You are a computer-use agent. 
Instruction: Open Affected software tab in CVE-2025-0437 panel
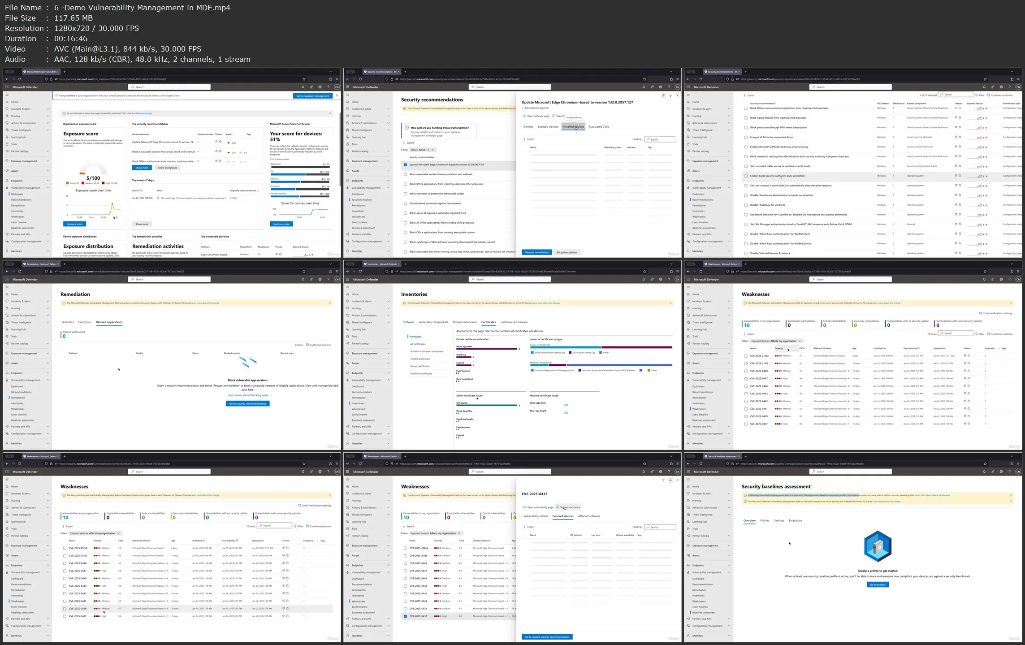coord(589,516)
